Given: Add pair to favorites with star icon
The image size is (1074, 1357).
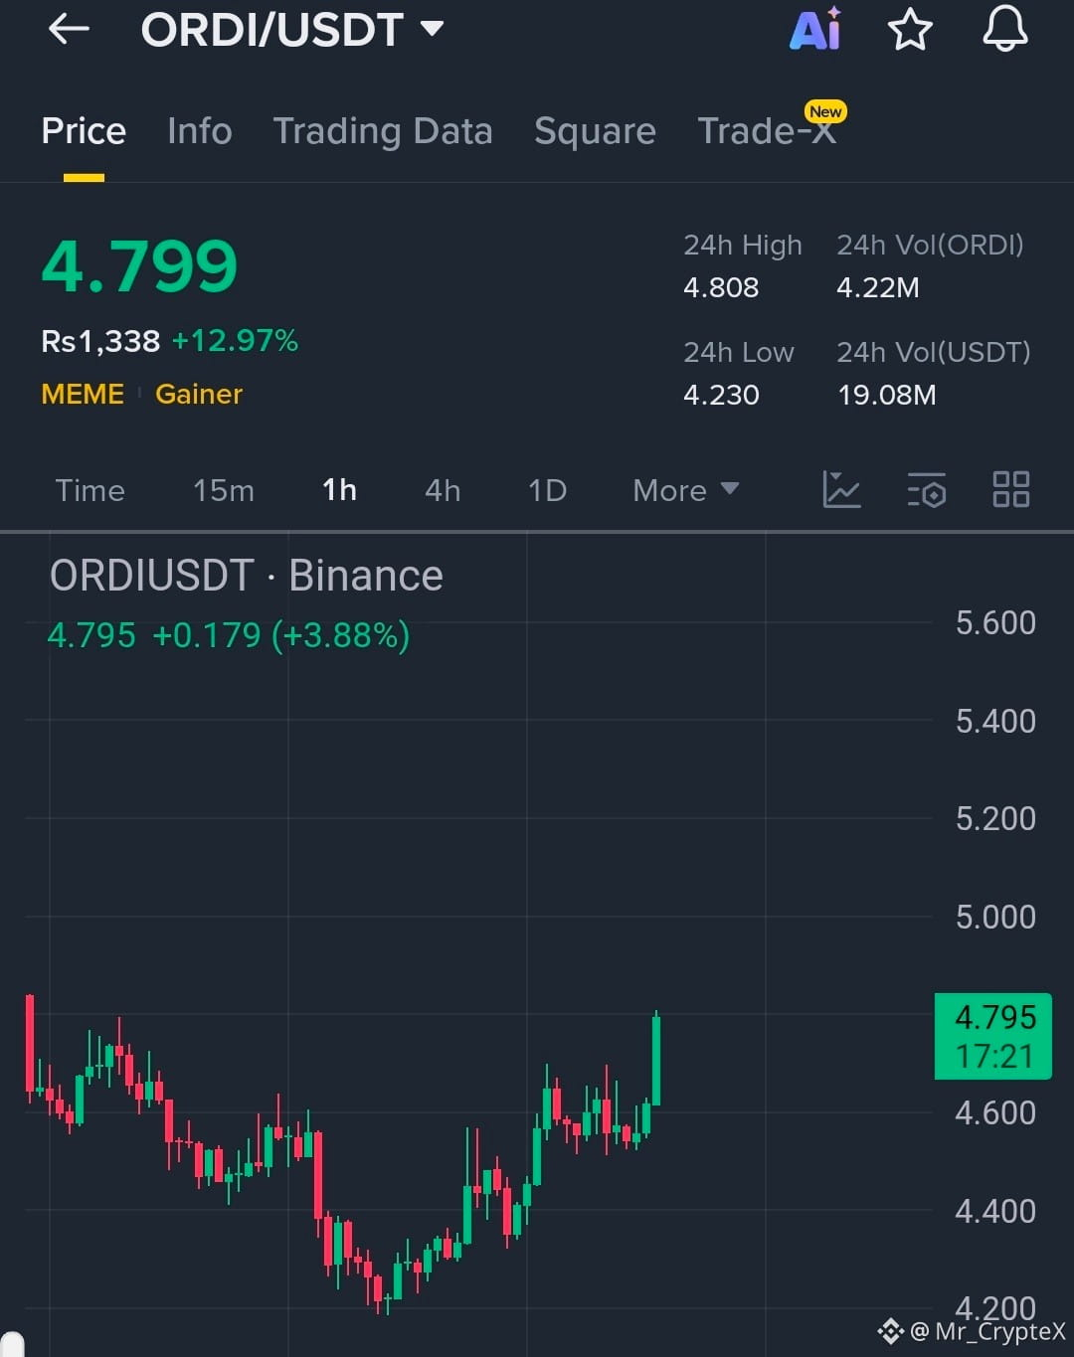Looking at the screenshot, I should 910,29.
